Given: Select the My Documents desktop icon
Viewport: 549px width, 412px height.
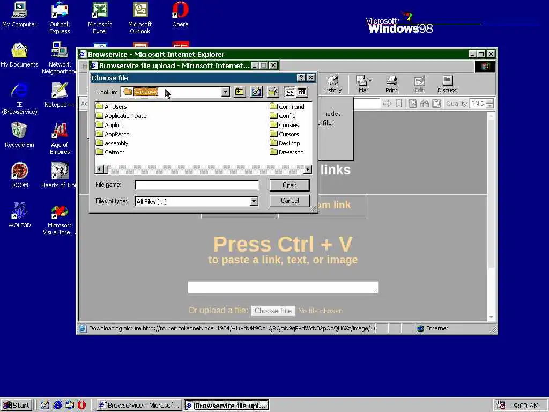Looking at the screenshot, I should (19, 55).
